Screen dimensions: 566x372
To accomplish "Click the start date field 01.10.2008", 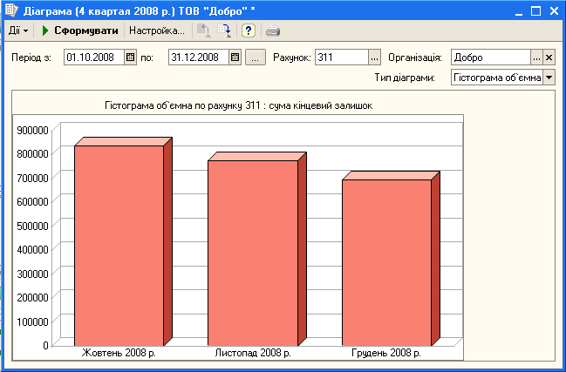I will (94, 57).
